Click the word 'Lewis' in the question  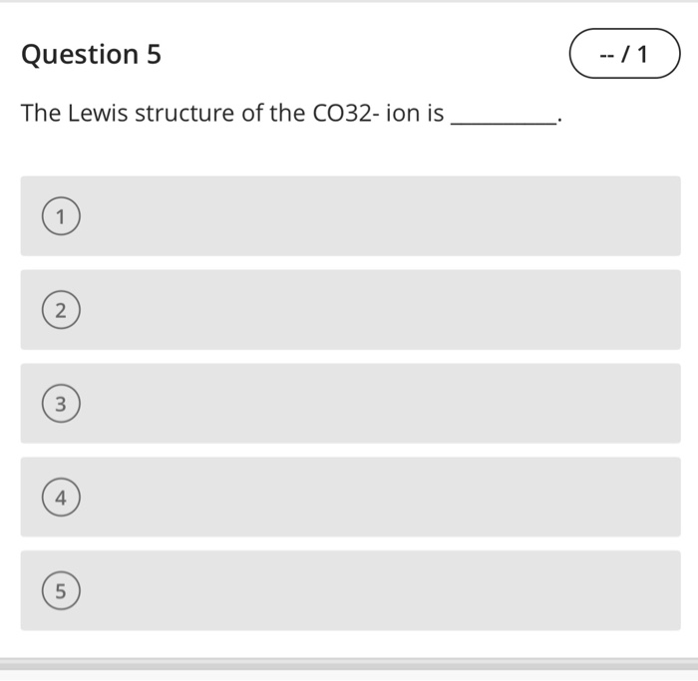98,113
